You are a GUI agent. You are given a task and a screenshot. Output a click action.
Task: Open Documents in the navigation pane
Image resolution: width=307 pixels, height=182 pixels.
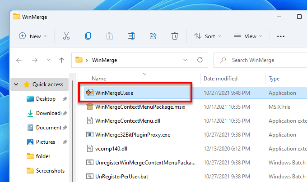click(49, 128)
